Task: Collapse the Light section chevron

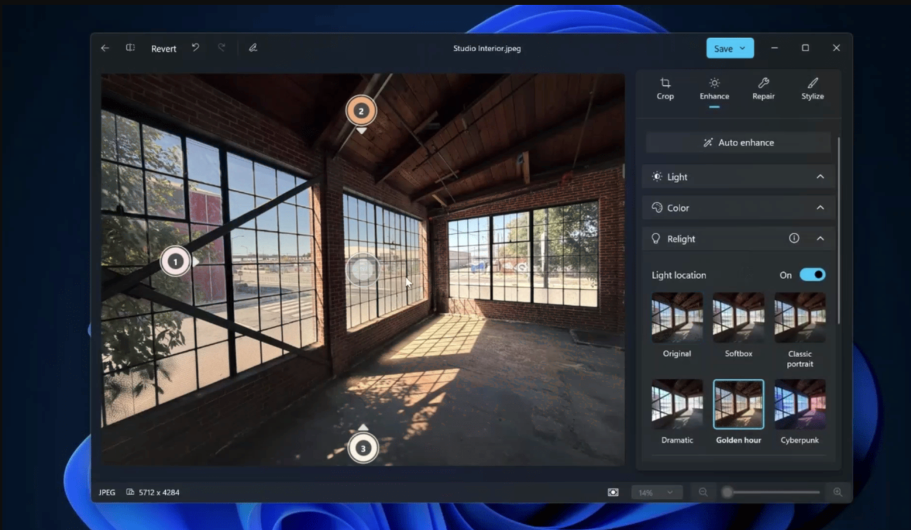Action: 820,177
